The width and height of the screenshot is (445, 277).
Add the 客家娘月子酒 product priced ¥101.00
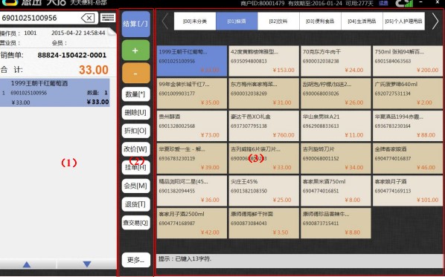(x=408, y=191)
